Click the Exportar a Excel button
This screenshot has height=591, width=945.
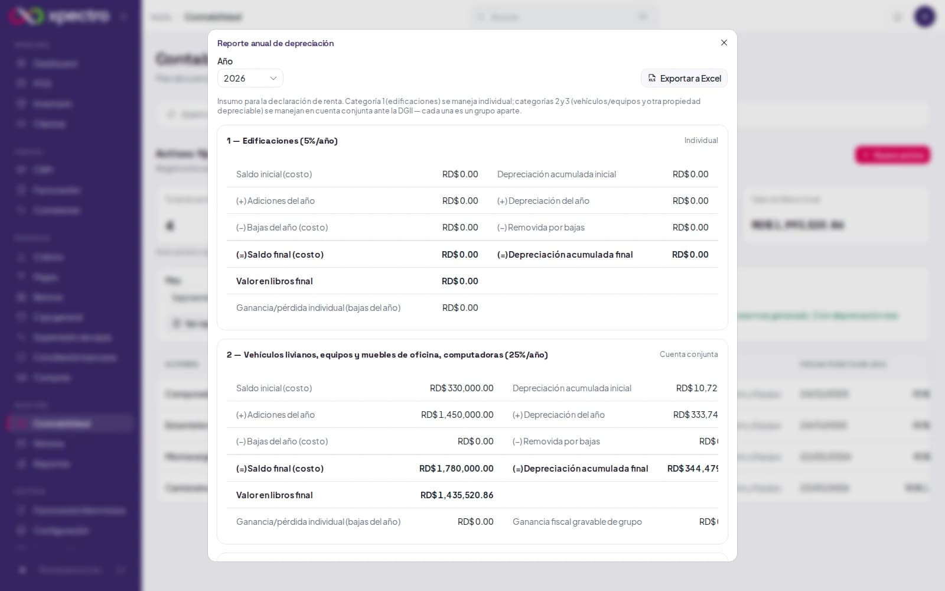click(684, 78)
